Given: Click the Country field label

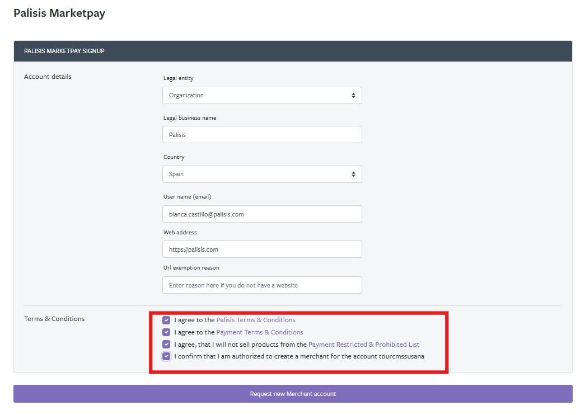Looking at the screenshot, I should (x=174, y=157).
